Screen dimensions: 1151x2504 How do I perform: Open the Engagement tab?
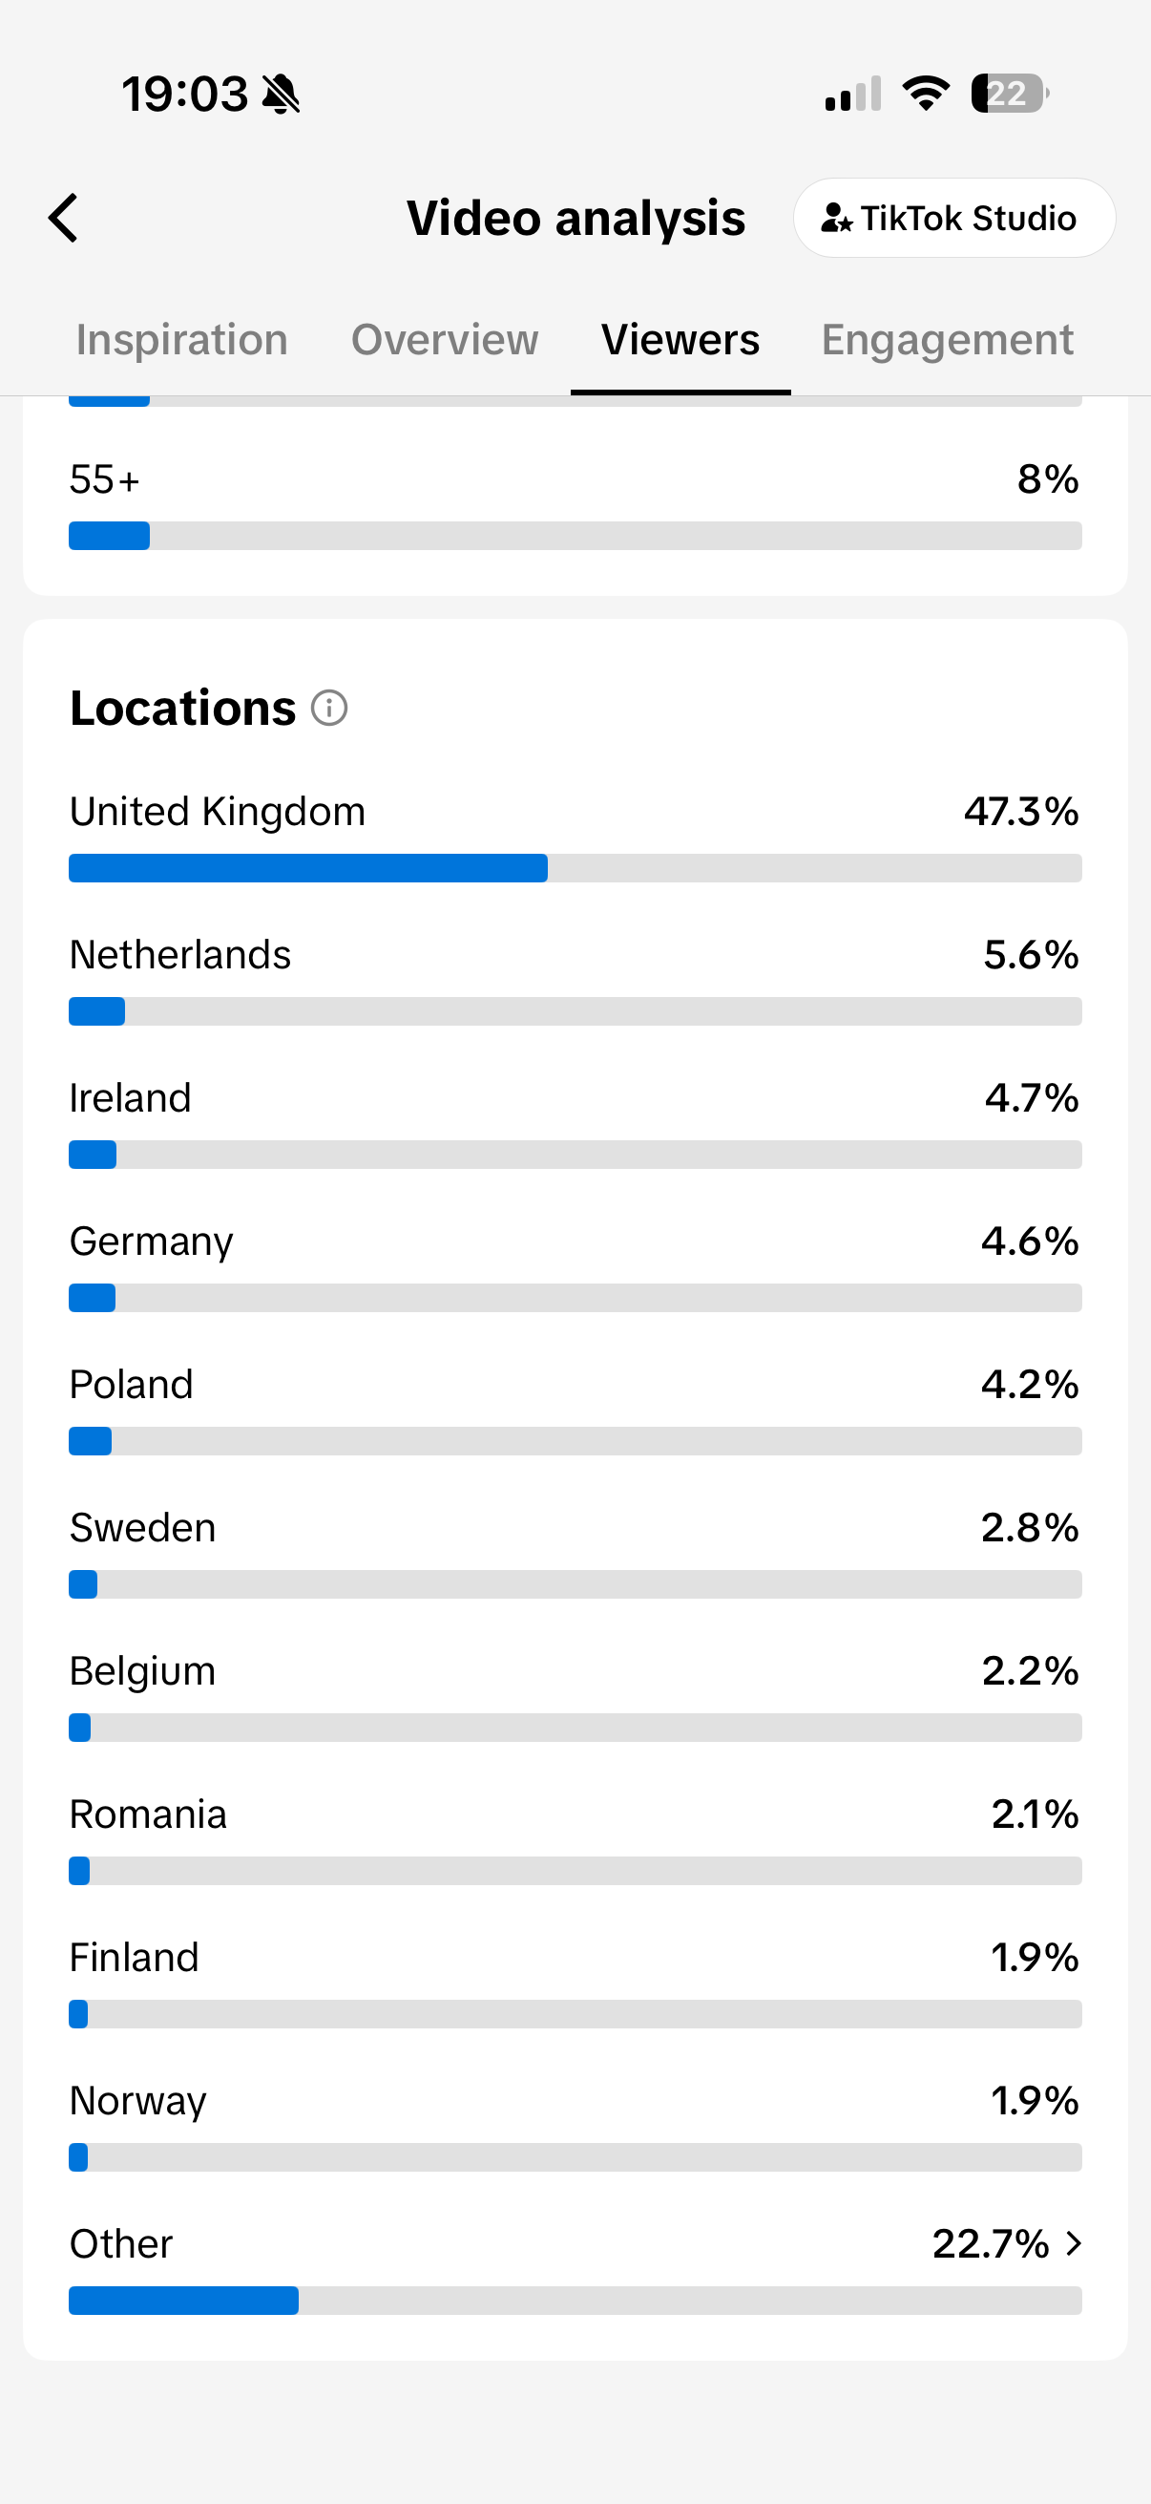click(x=947, y=340)
